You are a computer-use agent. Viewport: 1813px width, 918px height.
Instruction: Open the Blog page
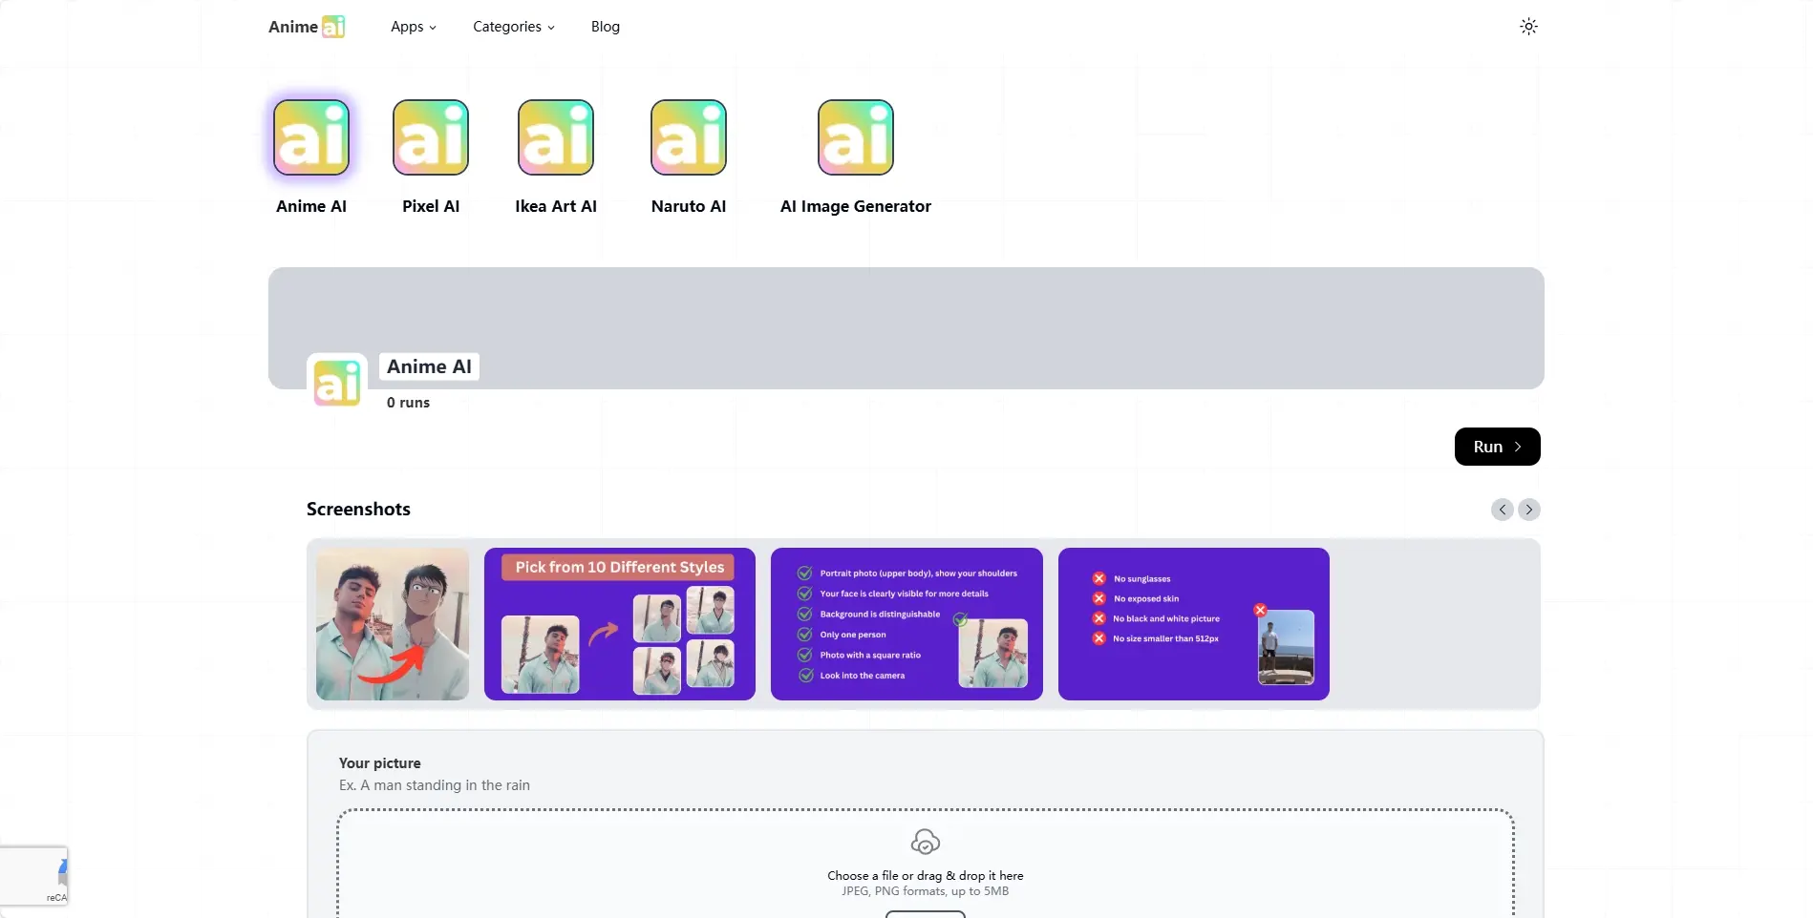pyautogui.click(x=606, y=27)
